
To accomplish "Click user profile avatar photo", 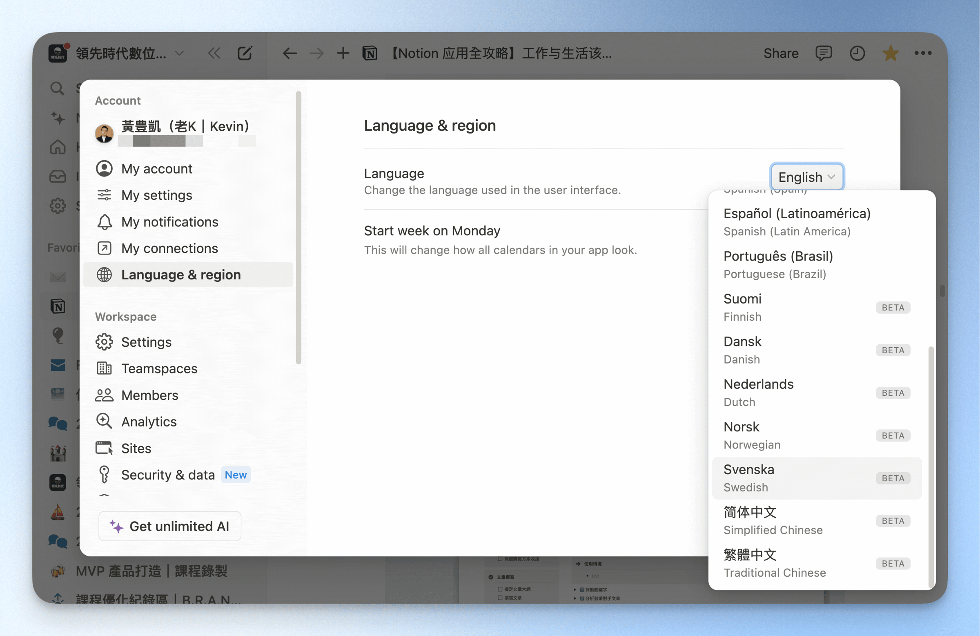I will (x=104, y=134).
